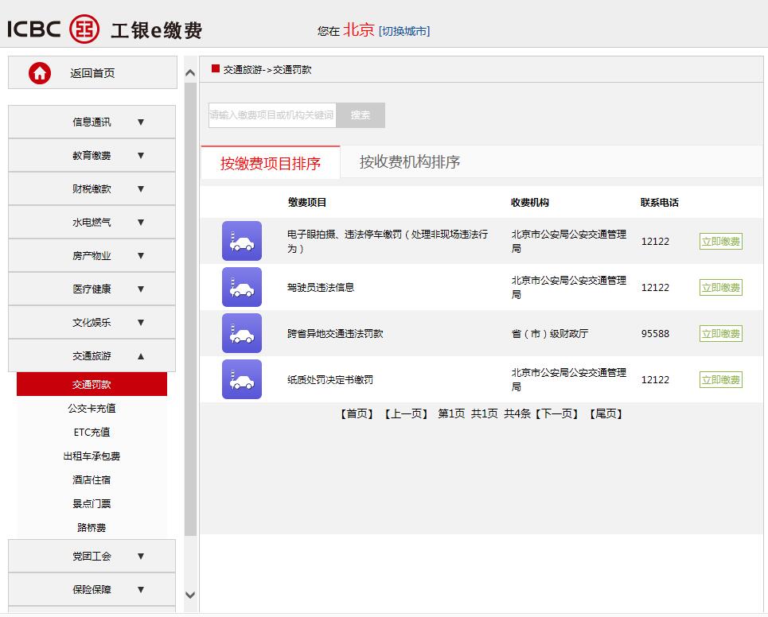Click the 北京 city name

click(x=358, y=30)
